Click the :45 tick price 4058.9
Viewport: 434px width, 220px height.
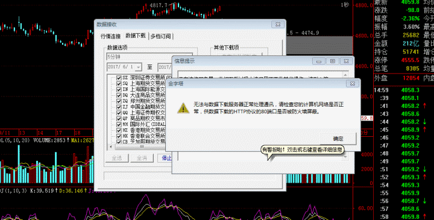[x=410, y=130]
